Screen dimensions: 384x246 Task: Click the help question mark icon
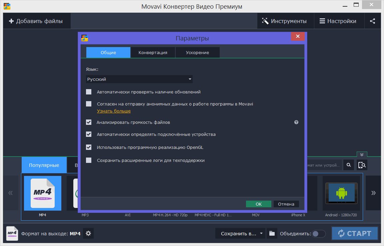(296, 122)
